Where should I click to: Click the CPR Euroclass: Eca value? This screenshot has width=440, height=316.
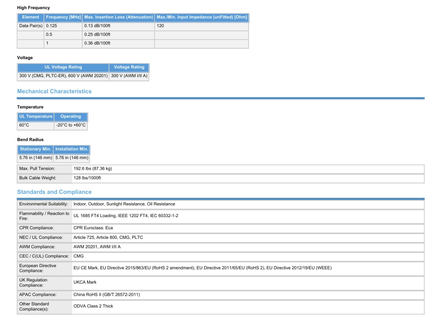coord(93,228)
